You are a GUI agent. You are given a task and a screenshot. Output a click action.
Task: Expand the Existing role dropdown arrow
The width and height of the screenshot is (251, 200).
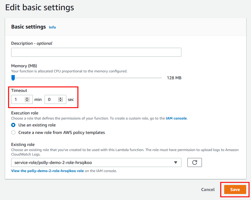coord(176,162)
